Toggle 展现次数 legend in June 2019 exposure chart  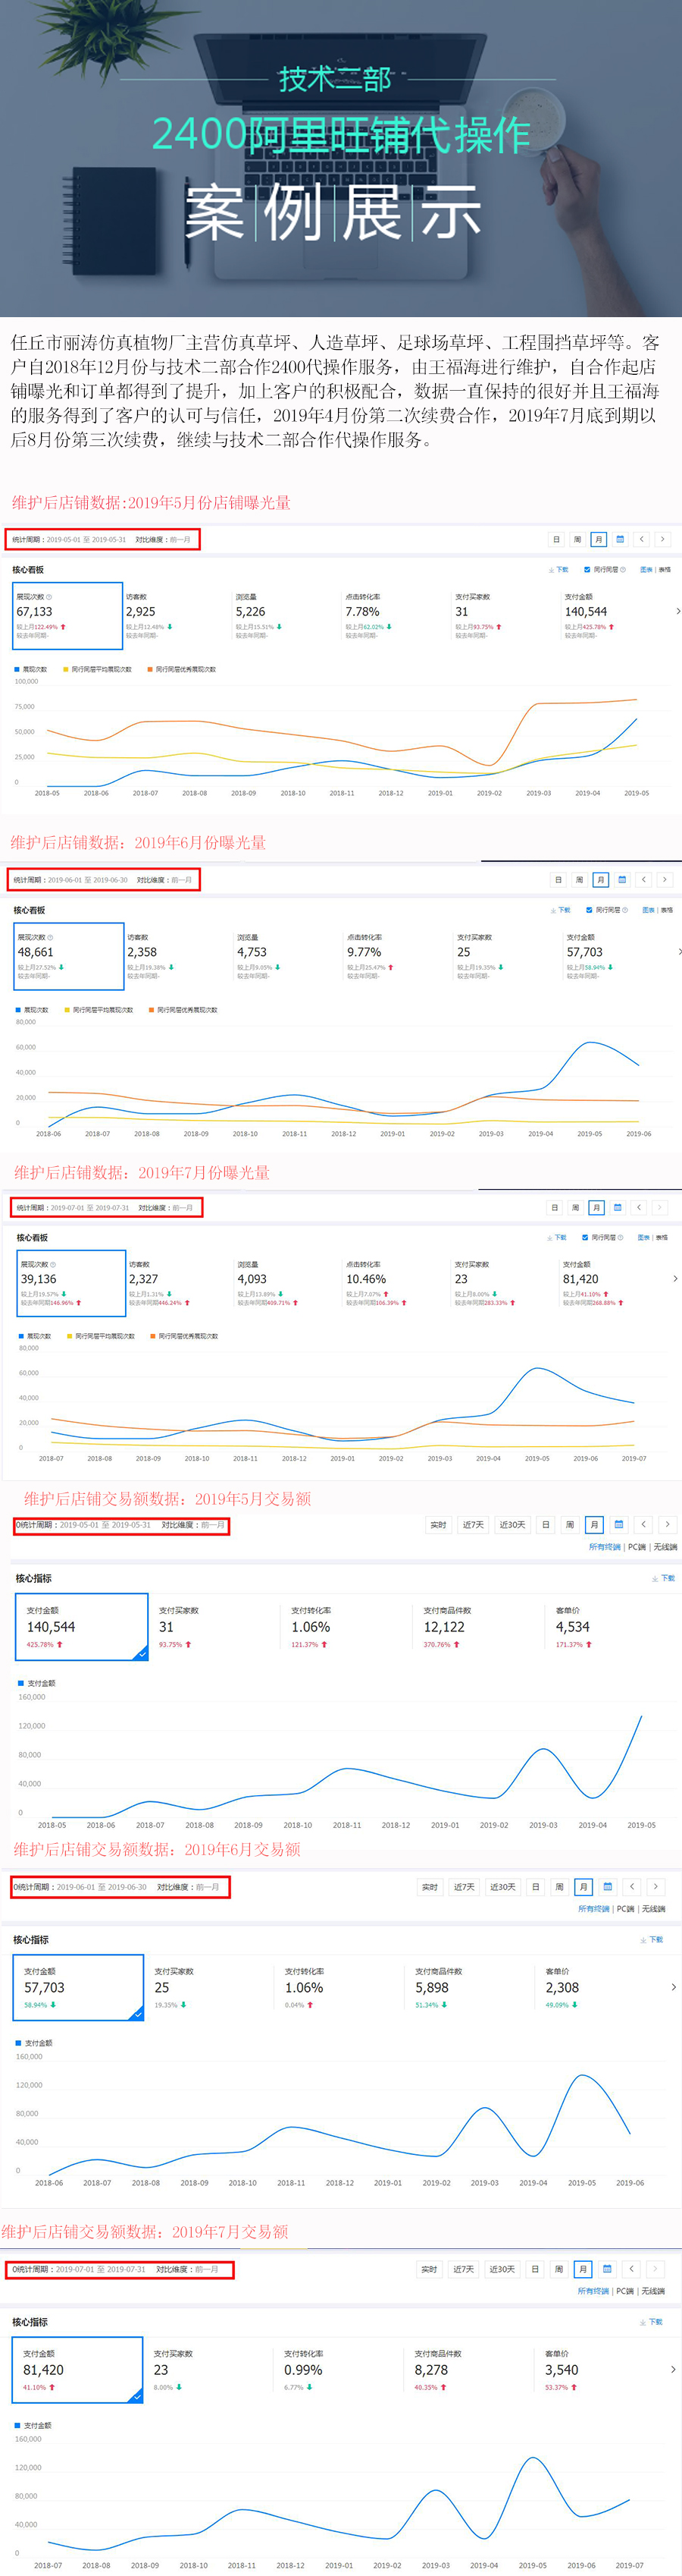[32, 1010]
